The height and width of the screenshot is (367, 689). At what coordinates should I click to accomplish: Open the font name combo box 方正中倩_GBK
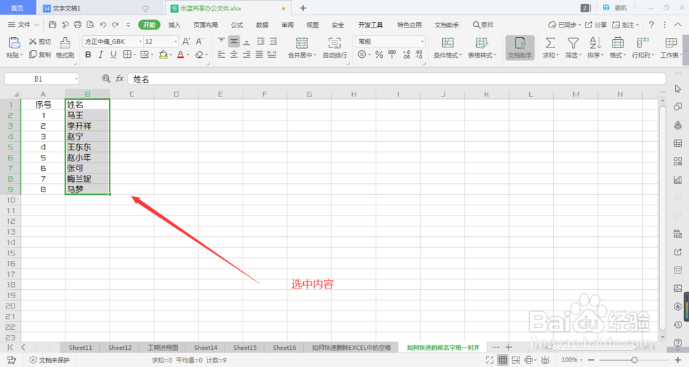pos(112,41)
